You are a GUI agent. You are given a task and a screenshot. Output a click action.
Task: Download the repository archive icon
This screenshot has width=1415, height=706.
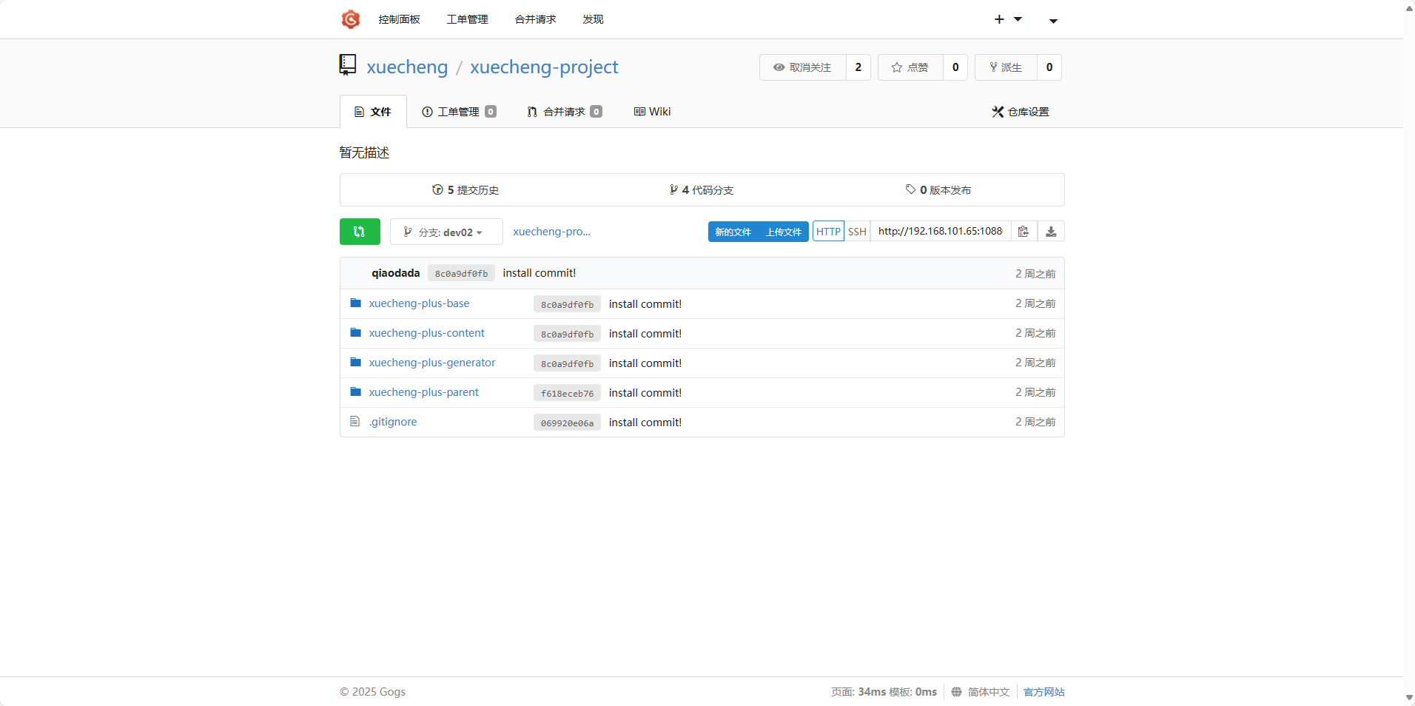[1051, 232]
